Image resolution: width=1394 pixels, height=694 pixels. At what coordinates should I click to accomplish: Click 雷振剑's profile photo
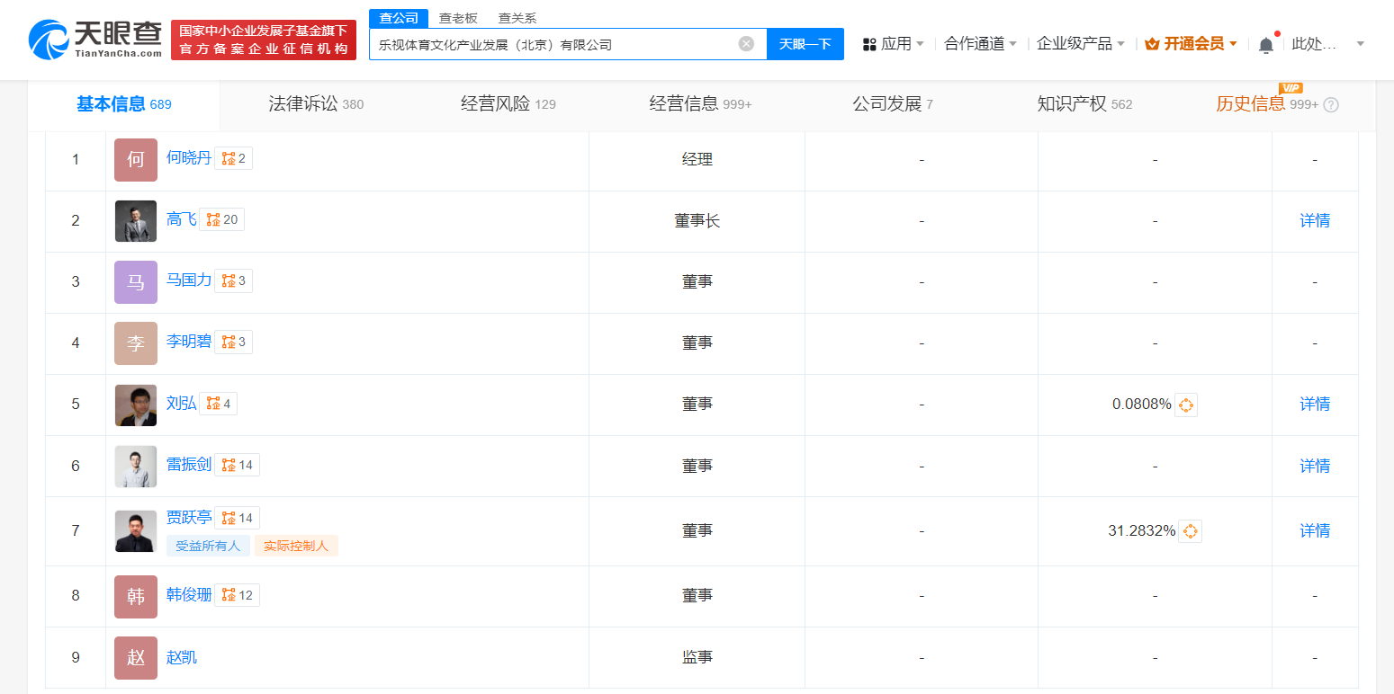click(x=136, y=467)
